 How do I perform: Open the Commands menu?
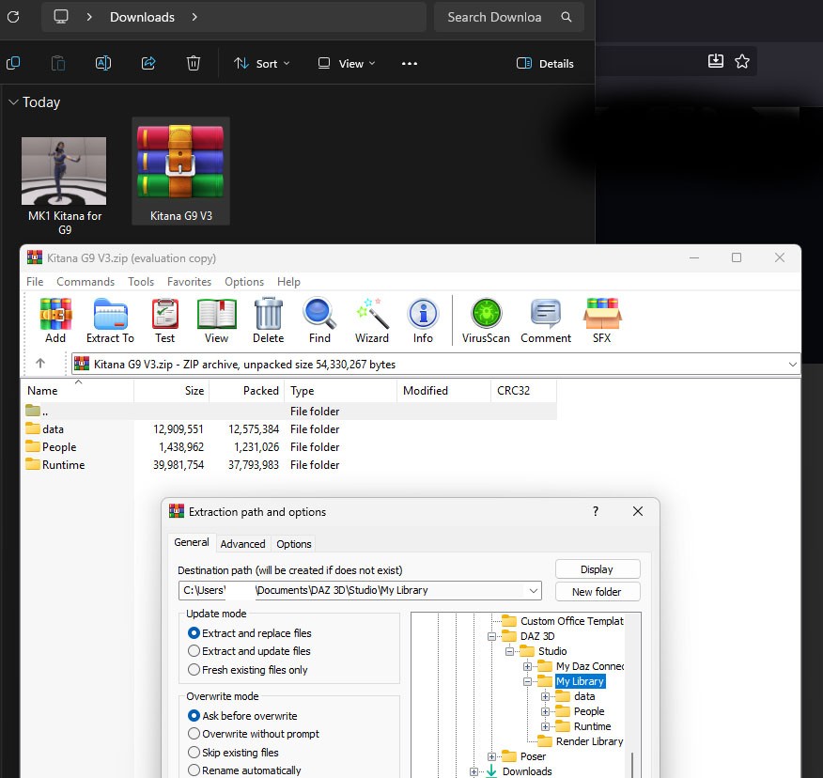(85, 281)
